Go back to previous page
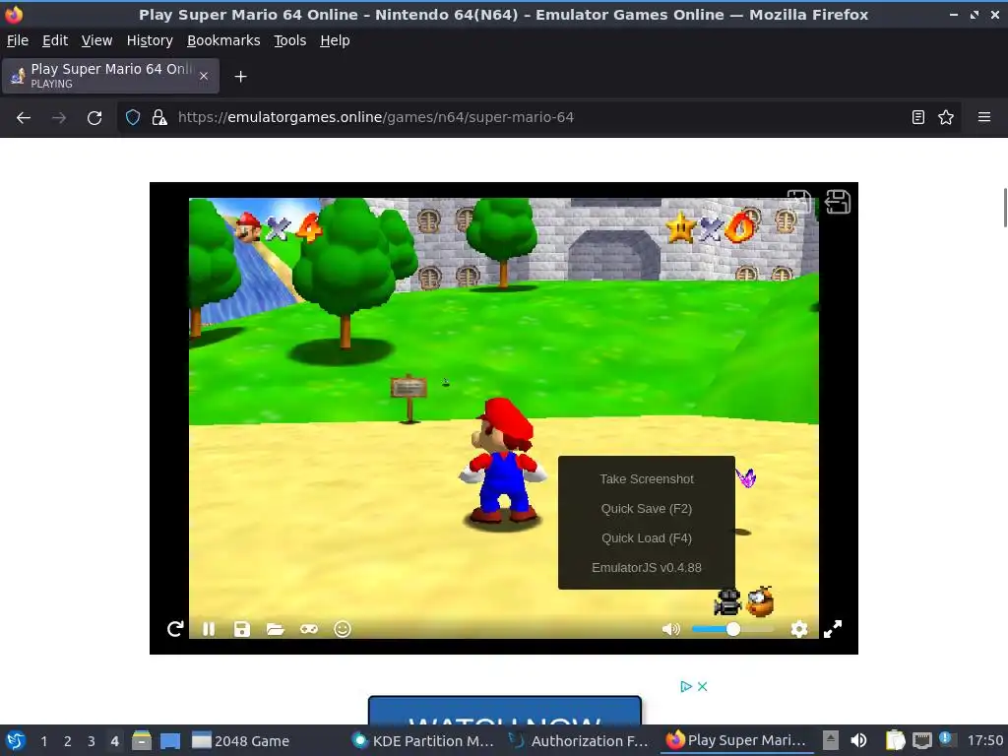This screenshot has height=756, width=1008. (24, 118)
